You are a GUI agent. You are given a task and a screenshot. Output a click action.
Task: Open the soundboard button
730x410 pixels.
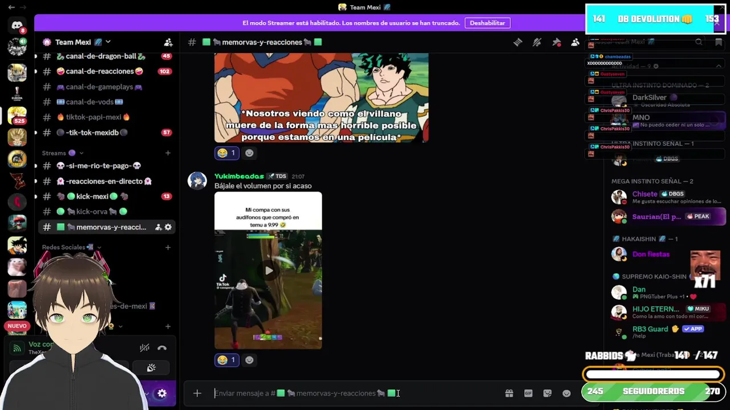point(151,368)
